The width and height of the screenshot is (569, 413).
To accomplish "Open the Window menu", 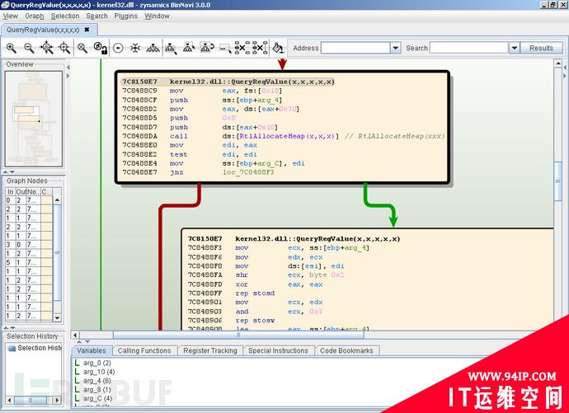I will pos(157,16).
